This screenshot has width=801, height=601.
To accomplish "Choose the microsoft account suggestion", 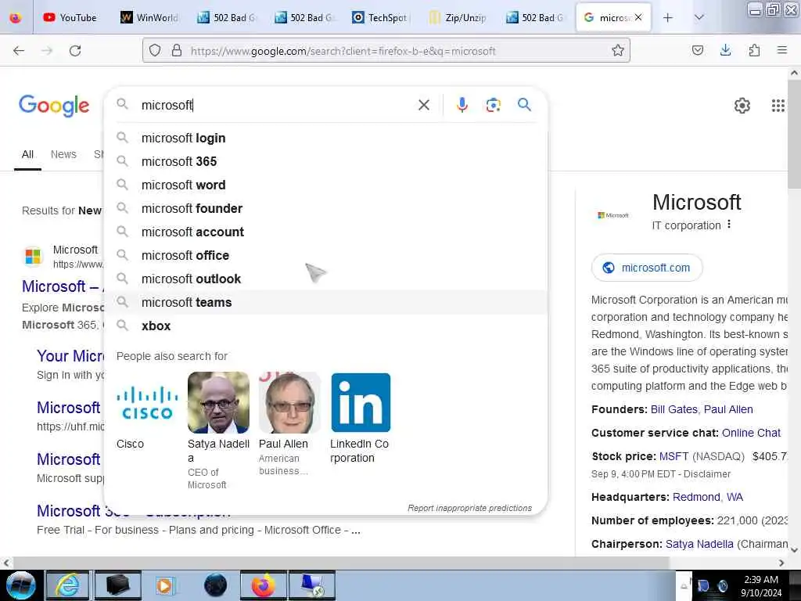I will pos(325,232).
